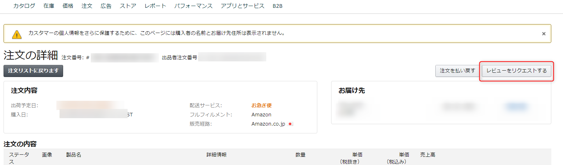
Task: Click 注文を払い戻す refund button
Action: coord(457,71)
